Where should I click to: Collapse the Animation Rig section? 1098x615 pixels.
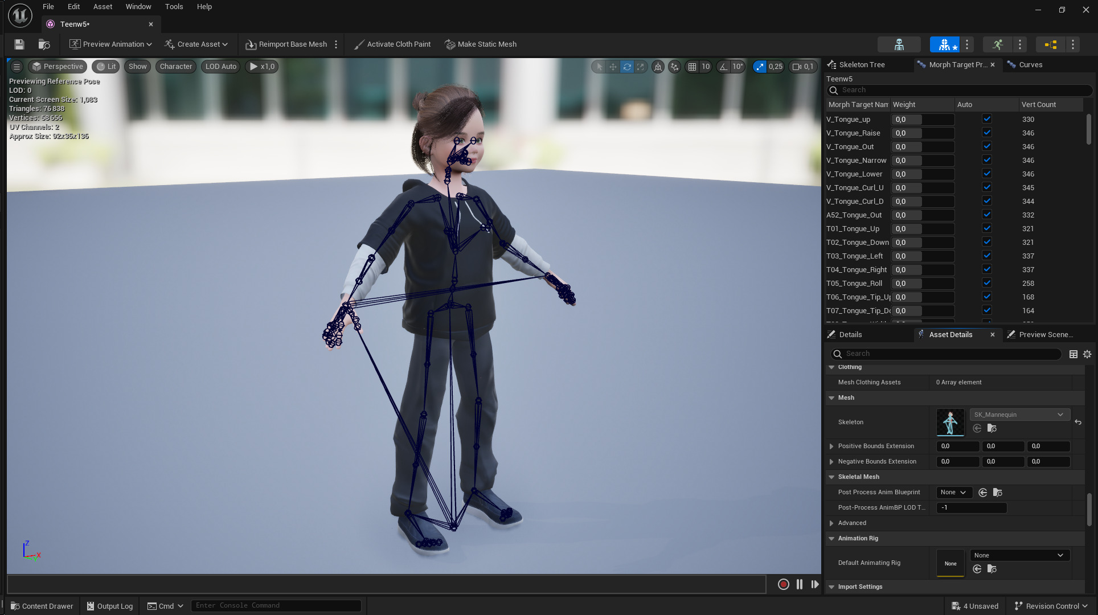831,539
